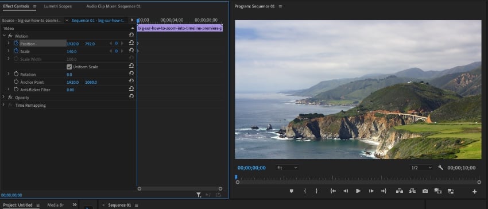Image resolution: width=488 pixels, height=209 pixels.
Task: Select the Position X value 1920.0
Action: tap(72, 44)
